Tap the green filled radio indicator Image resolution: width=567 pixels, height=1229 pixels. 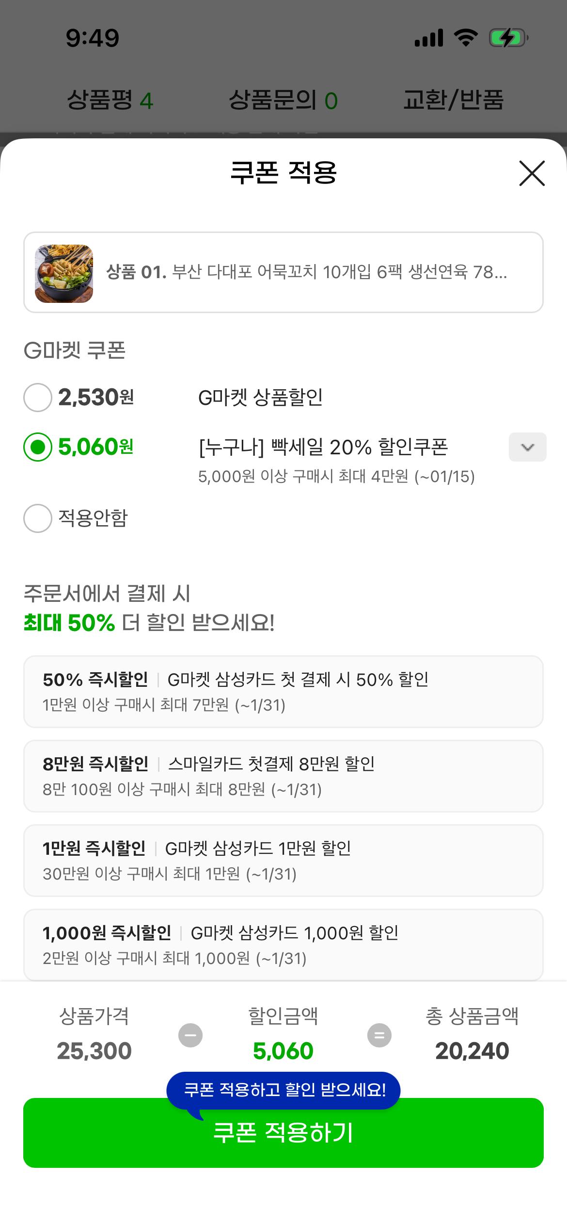[37, 447]
